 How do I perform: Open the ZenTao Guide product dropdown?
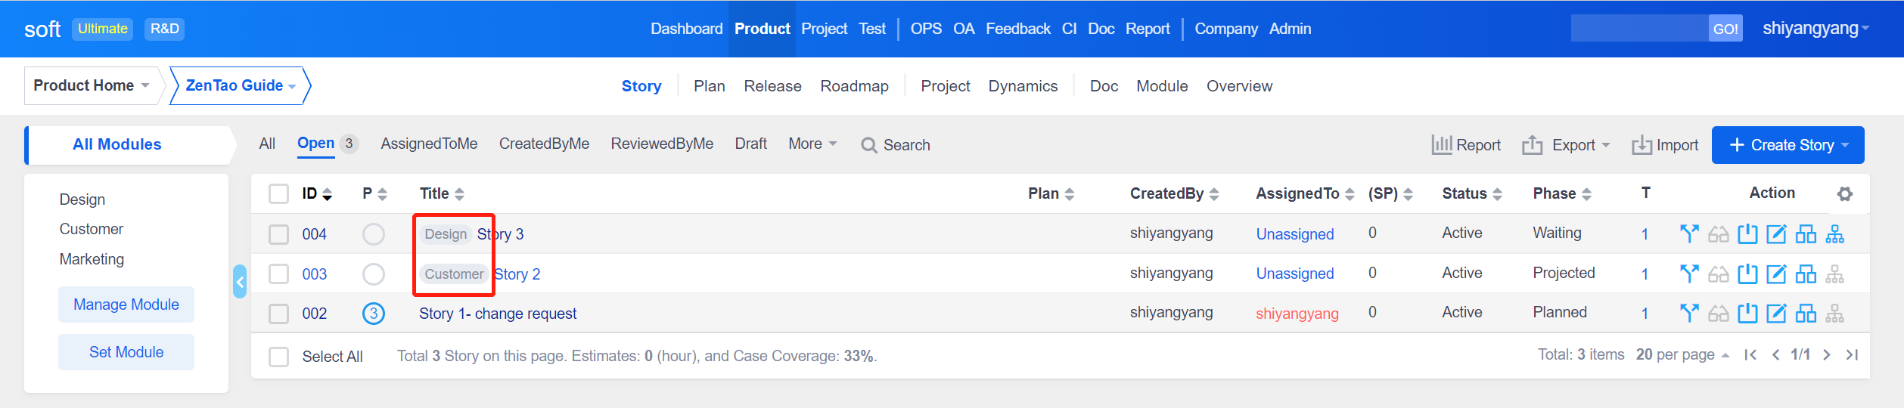pos(240,85)
